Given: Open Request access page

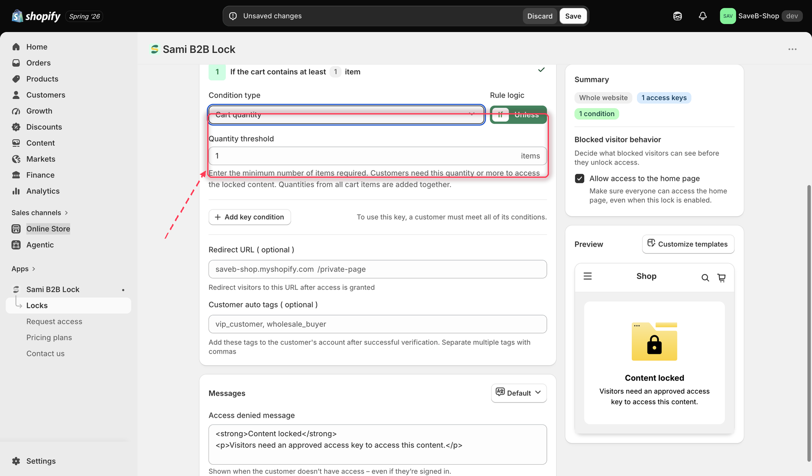Looking at the screenshot, I should 54,322.
